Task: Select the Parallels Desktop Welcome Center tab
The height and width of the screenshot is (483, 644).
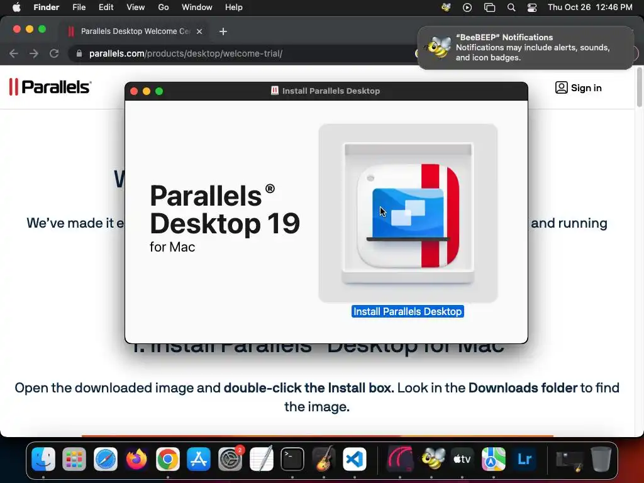Action: 135,31
